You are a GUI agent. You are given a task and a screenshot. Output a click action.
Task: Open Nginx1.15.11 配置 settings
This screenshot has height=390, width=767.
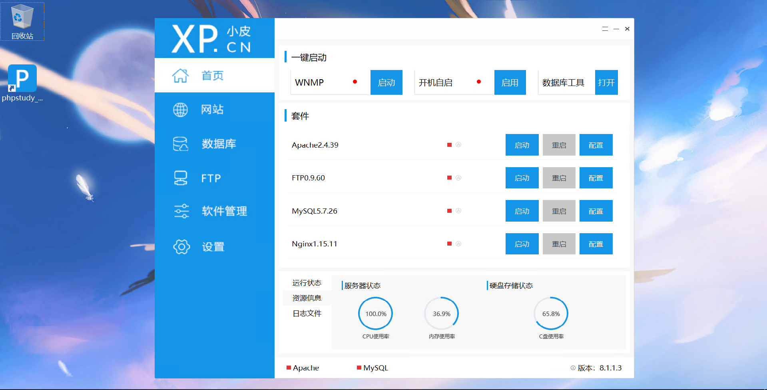596,244
